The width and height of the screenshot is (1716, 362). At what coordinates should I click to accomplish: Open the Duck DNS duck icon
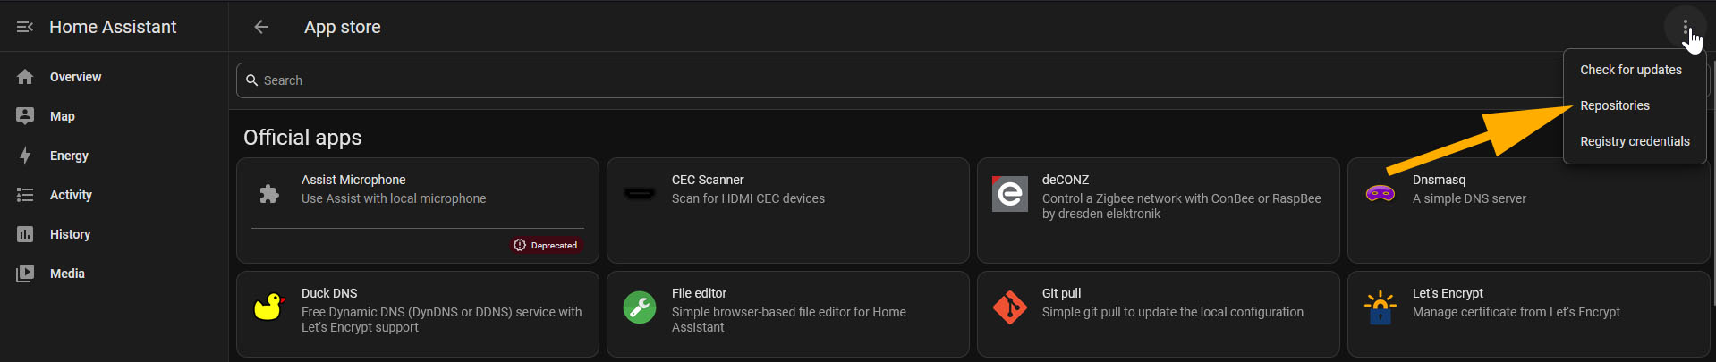(x=268, y=307)
